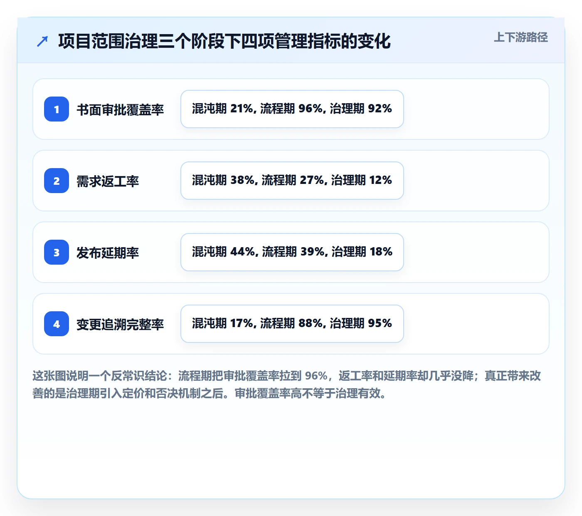
Task: Click the 需求返工率 metric label
Action: click(108, 181)
